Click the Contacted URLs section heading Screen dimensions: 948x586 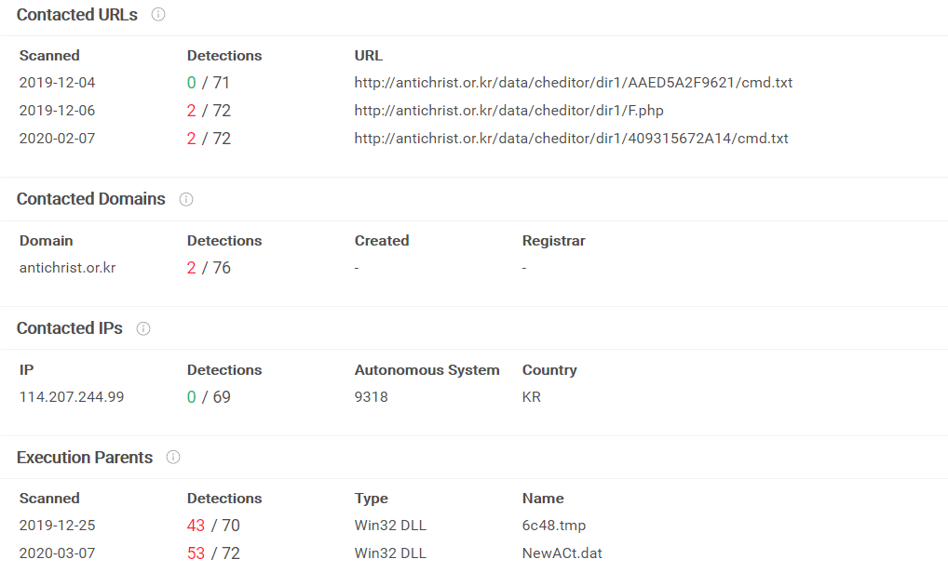[x=77, y=15]
